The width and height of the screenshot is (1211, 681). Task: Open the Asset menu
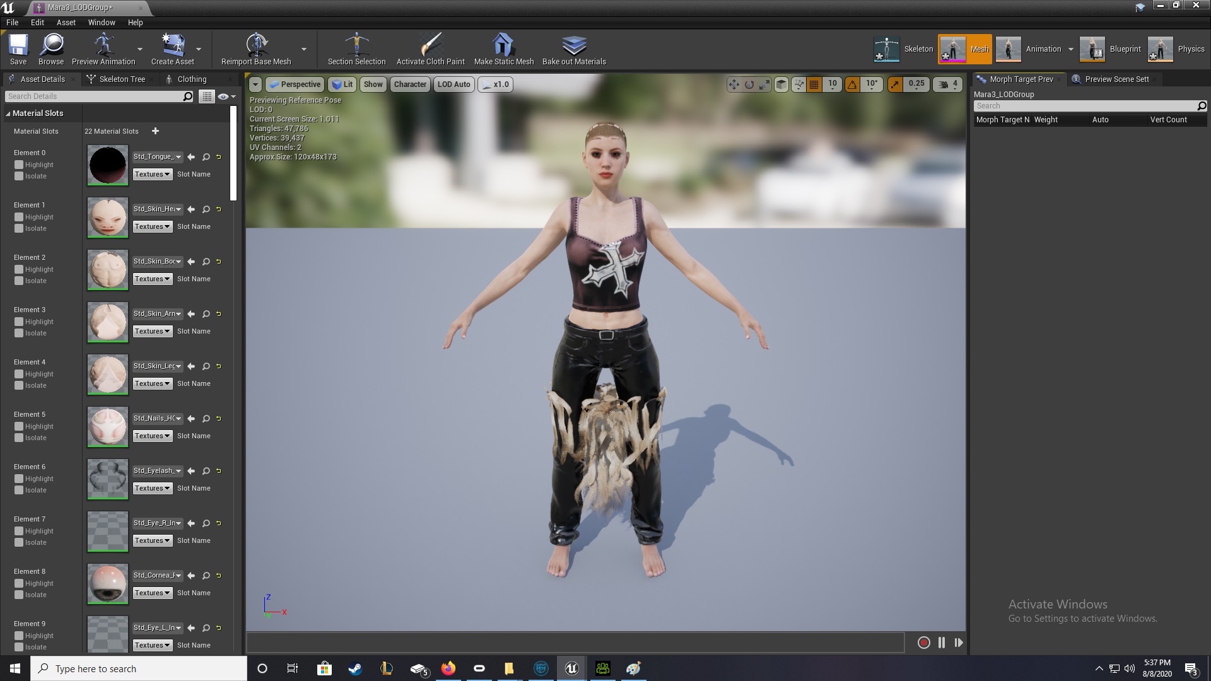coord(66,22)
